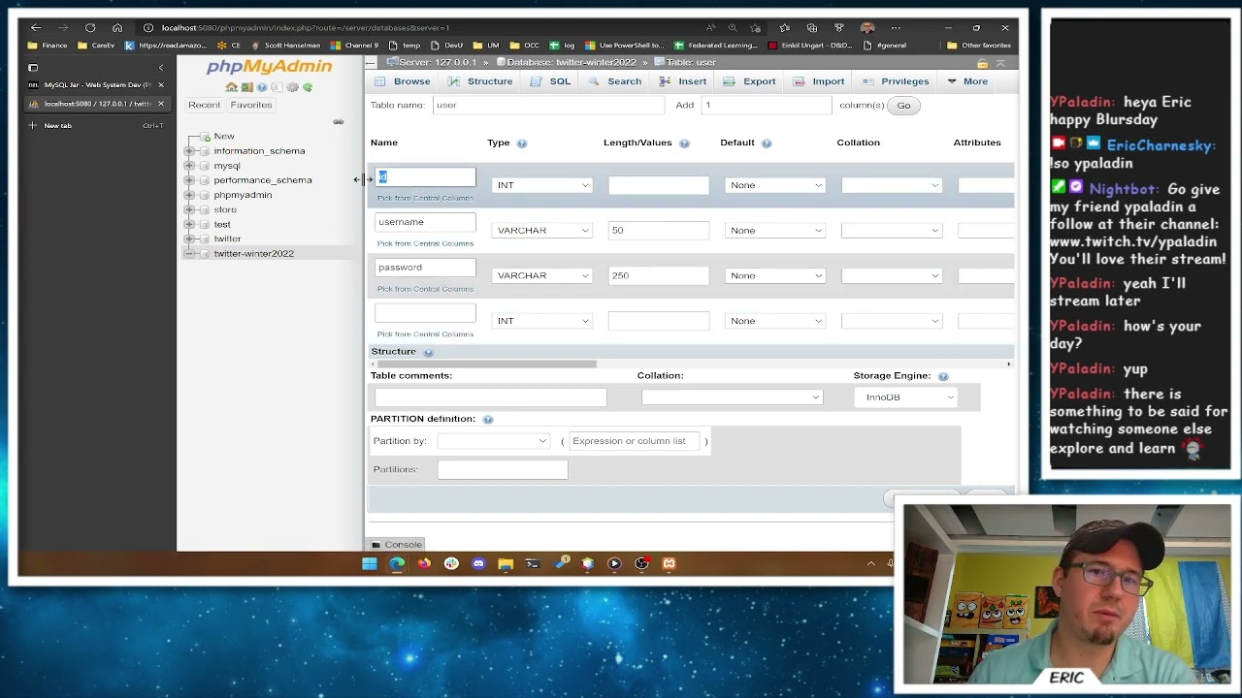The height and width of the screenshot is (698, 1242).
Task: Open File Explorer from taskbar
Action: coord(506,563)
